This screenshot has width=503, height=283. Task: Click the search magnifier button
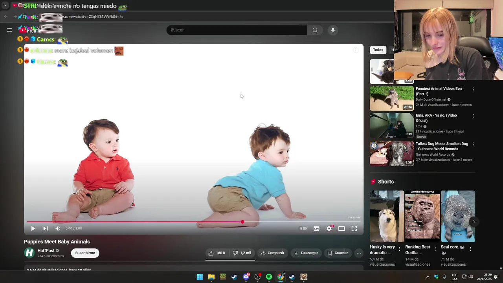click(315, 30)
